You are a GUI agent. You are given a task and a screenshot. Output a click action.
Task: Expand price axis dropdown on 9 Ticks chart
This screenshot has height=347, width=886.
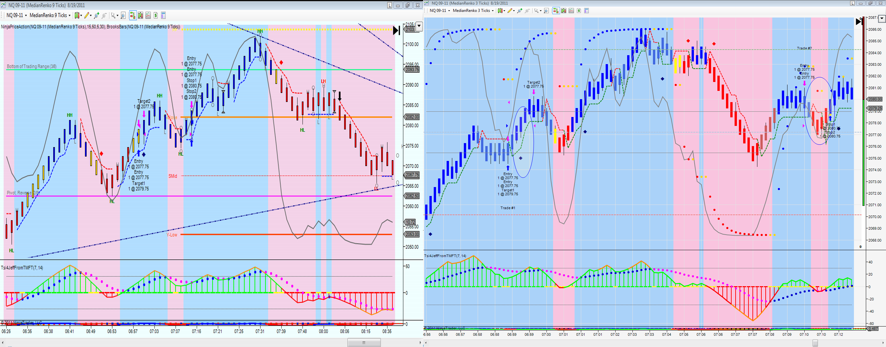(419, 26)
